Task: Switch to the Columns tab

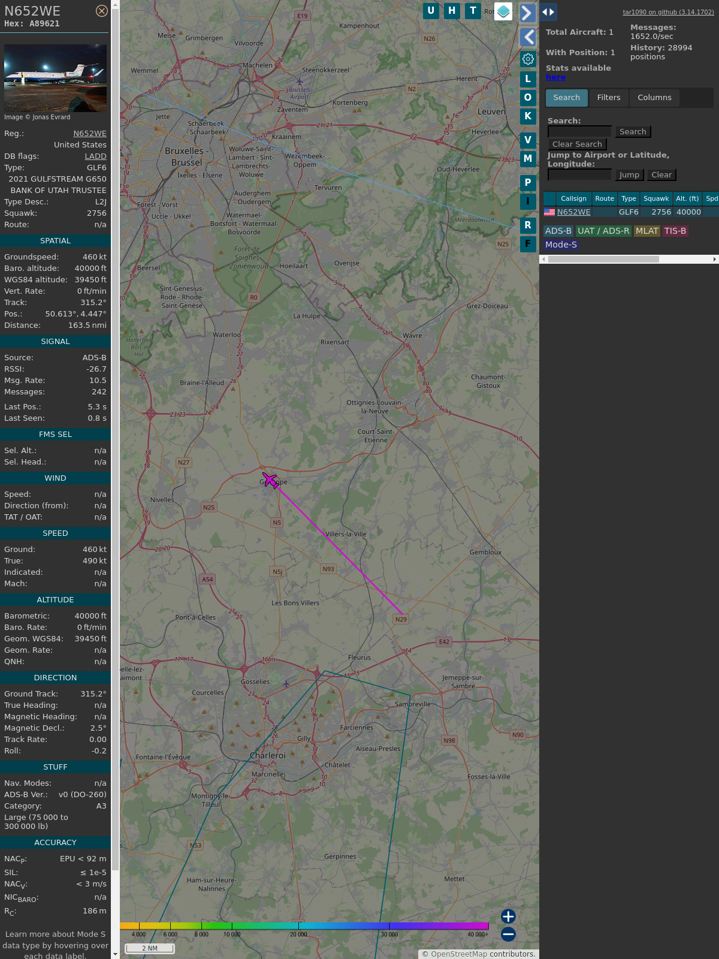Action: pos(654,98)
